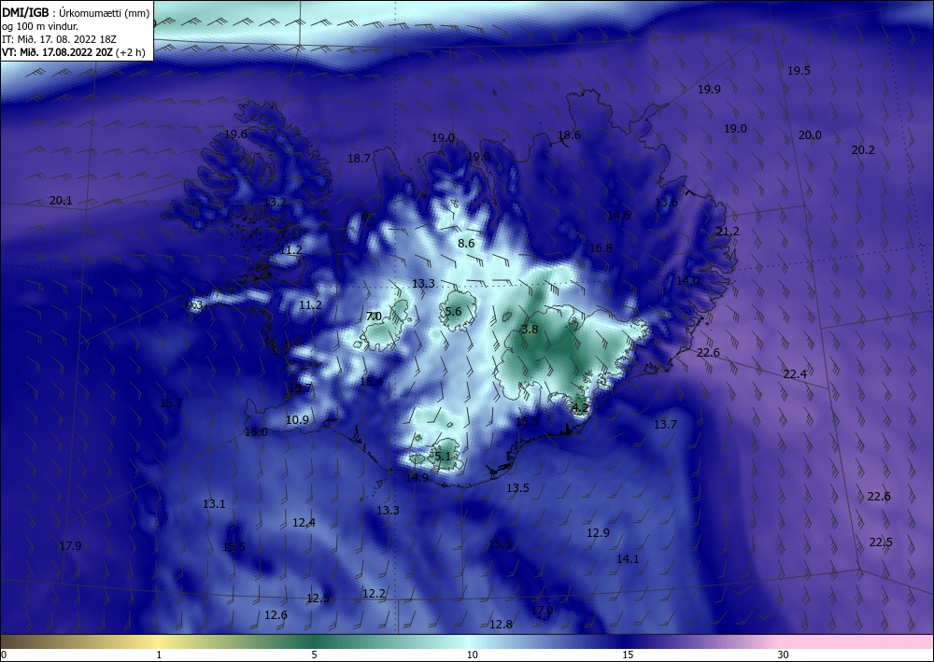Click the 15.0 value on the map
This screenshot has width=934, height=662.
(257, 432)
